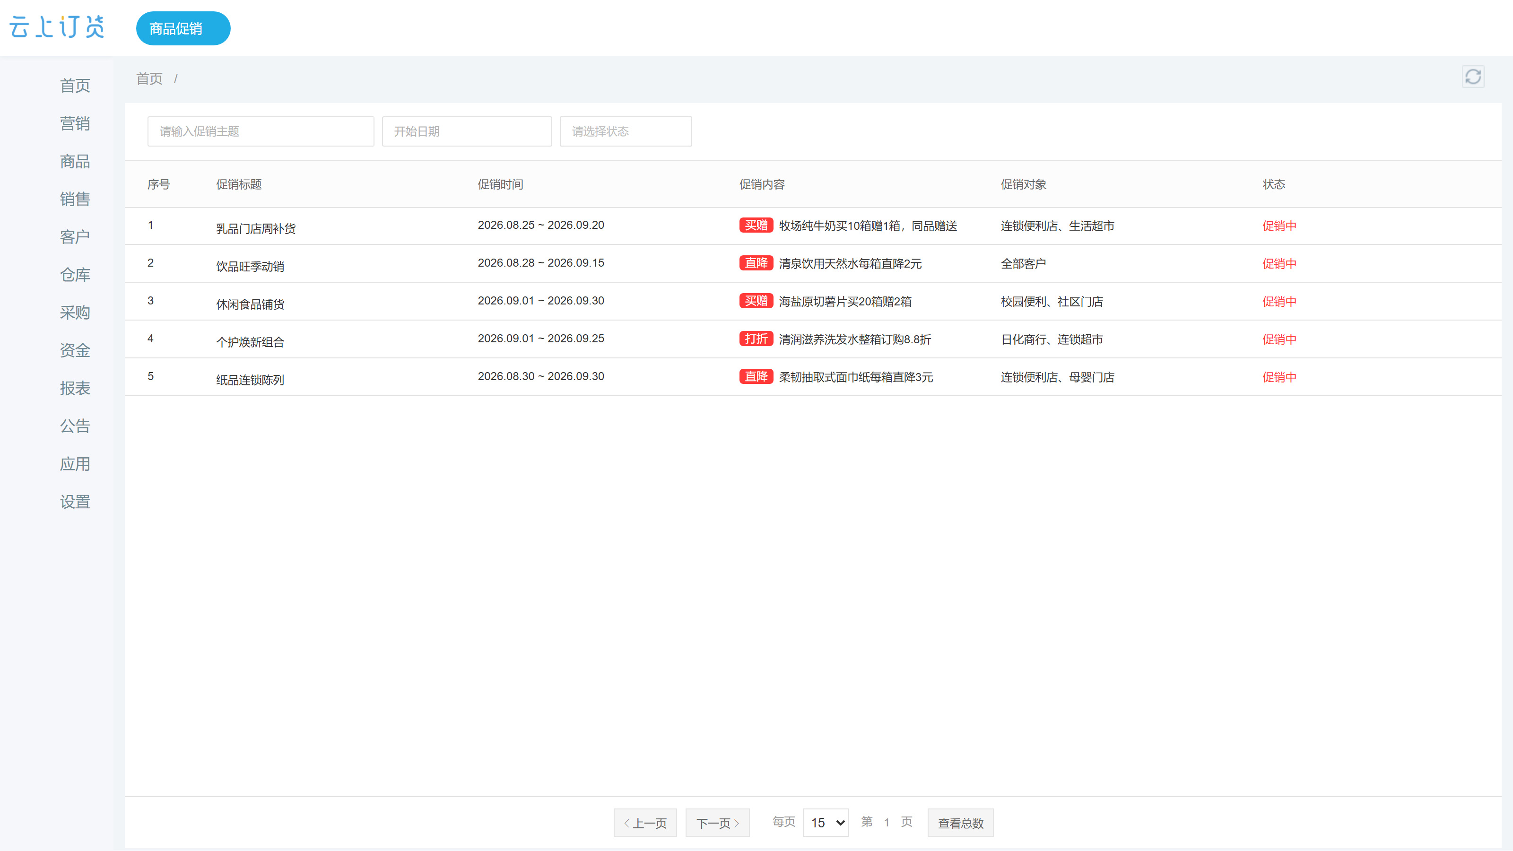Click 柔韧抽取式面巾纸每箱直降3元 content
Image resolution: width=1513 pixels, height=851 pixels.
coord(856,377)
